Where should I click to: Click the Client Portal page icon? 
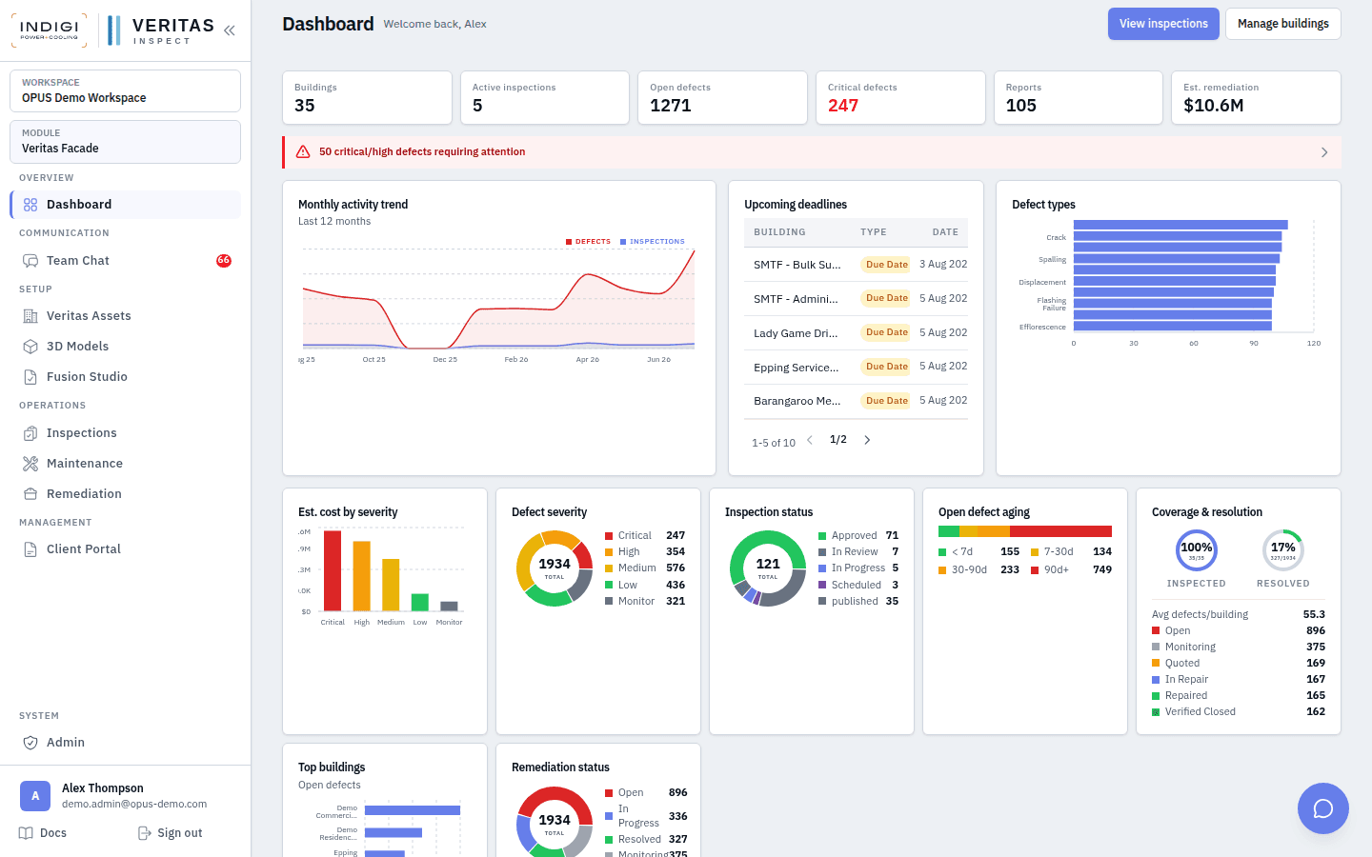[30, 549]
